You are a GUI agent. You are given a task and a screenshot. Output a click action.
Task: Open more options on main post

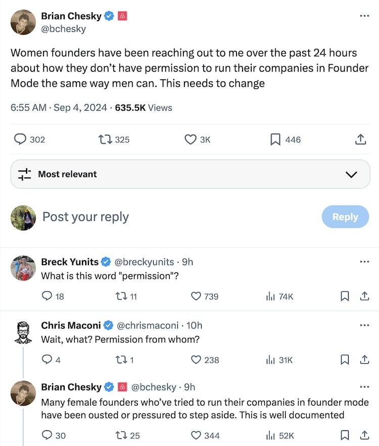coord(364,16)
